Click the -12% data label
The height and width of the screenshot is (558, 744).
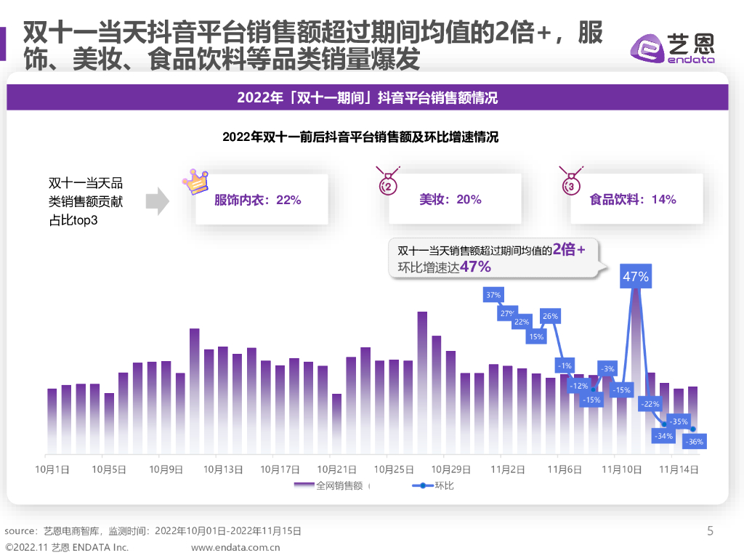pos(579,386)
